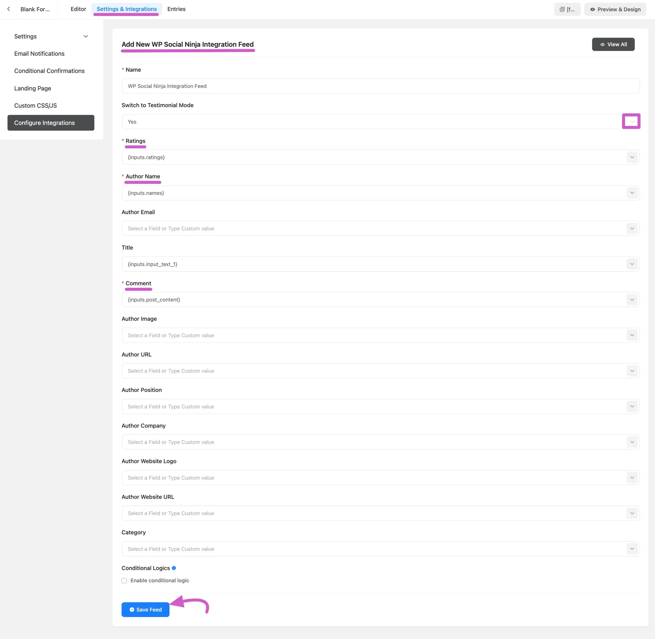
Task: Expand the Ratings field dropdown
Action: [632, 157]
